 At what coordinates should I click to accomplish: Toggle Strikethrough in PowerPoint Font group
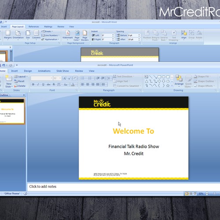48,84
